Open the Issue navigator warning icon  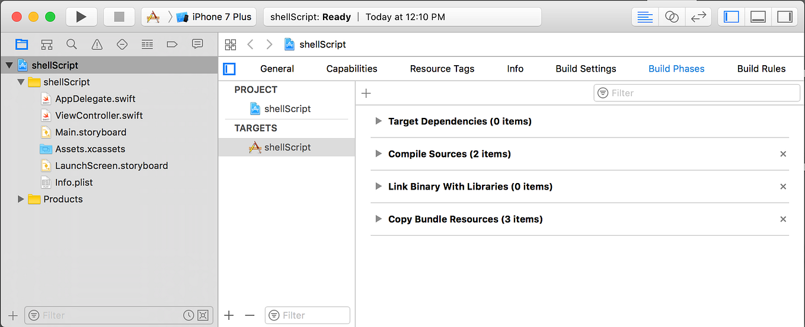(97, 44)
